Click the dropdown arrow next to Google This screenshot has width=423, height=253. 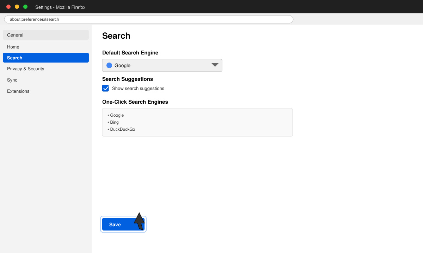tap(215, 65)
